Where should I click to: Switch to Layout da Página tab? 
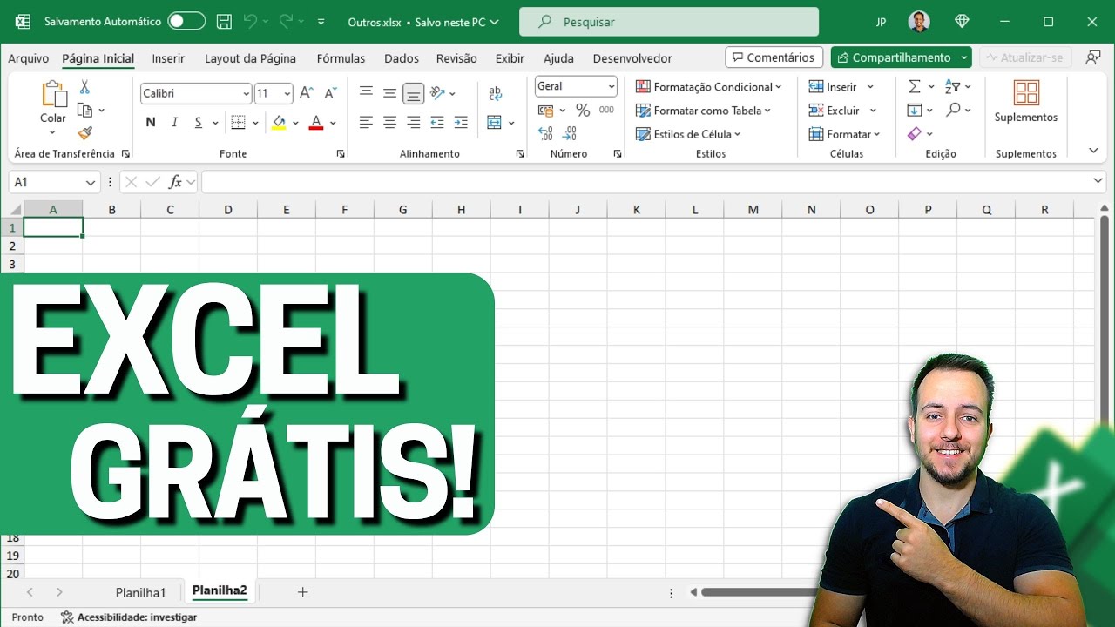pyautogui.click(x=250, y=58)
